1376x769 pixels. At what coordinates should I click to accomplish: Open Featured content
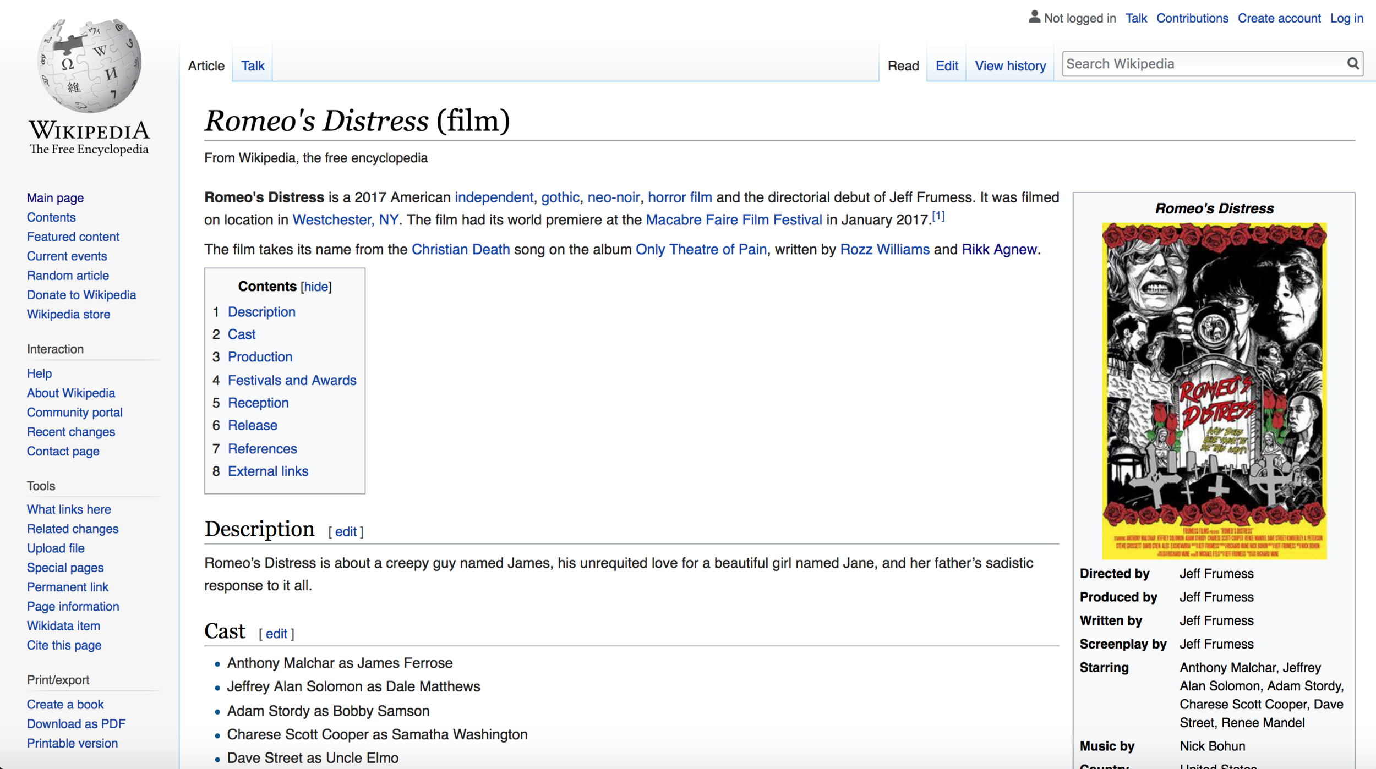pos(73,237)
